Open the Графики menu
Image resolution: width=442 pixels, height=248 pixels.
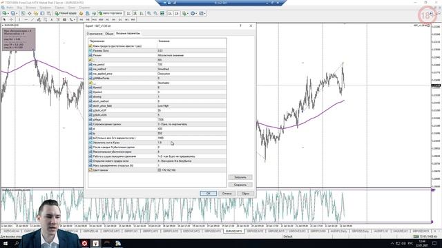[45, 8]
